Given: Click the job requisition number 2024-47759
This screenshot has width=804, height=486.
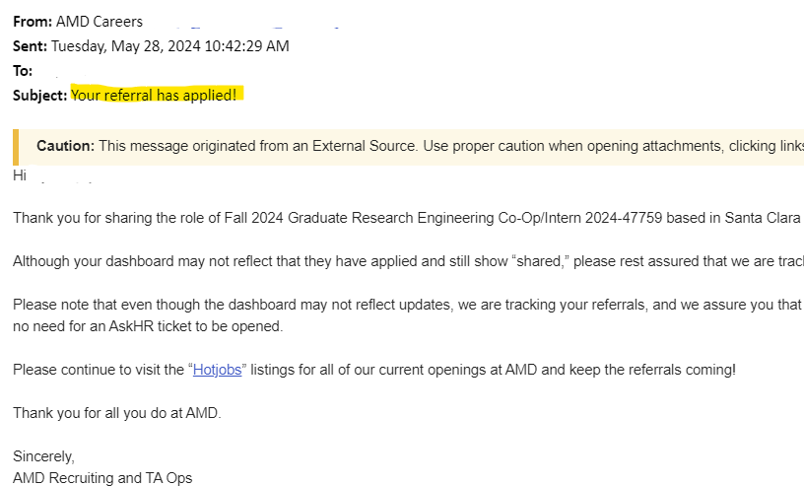Looking at the screenshot, I should (x=619, y=218).
